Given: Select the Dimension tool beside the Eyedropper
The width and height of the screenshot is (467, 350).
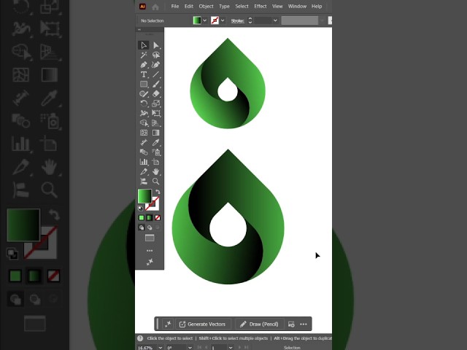Looking at the screenshot, I should point(144,143).
